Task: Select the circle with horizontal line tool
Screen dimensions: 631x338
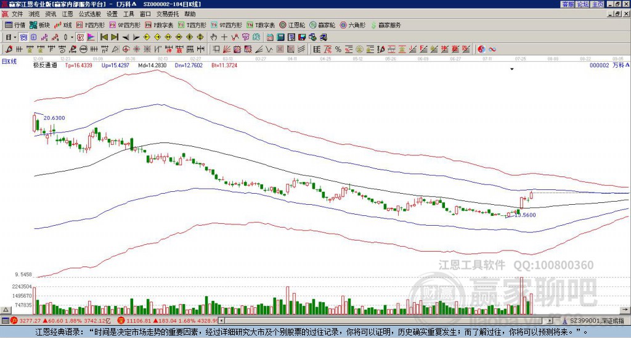Action: point(83,49)
